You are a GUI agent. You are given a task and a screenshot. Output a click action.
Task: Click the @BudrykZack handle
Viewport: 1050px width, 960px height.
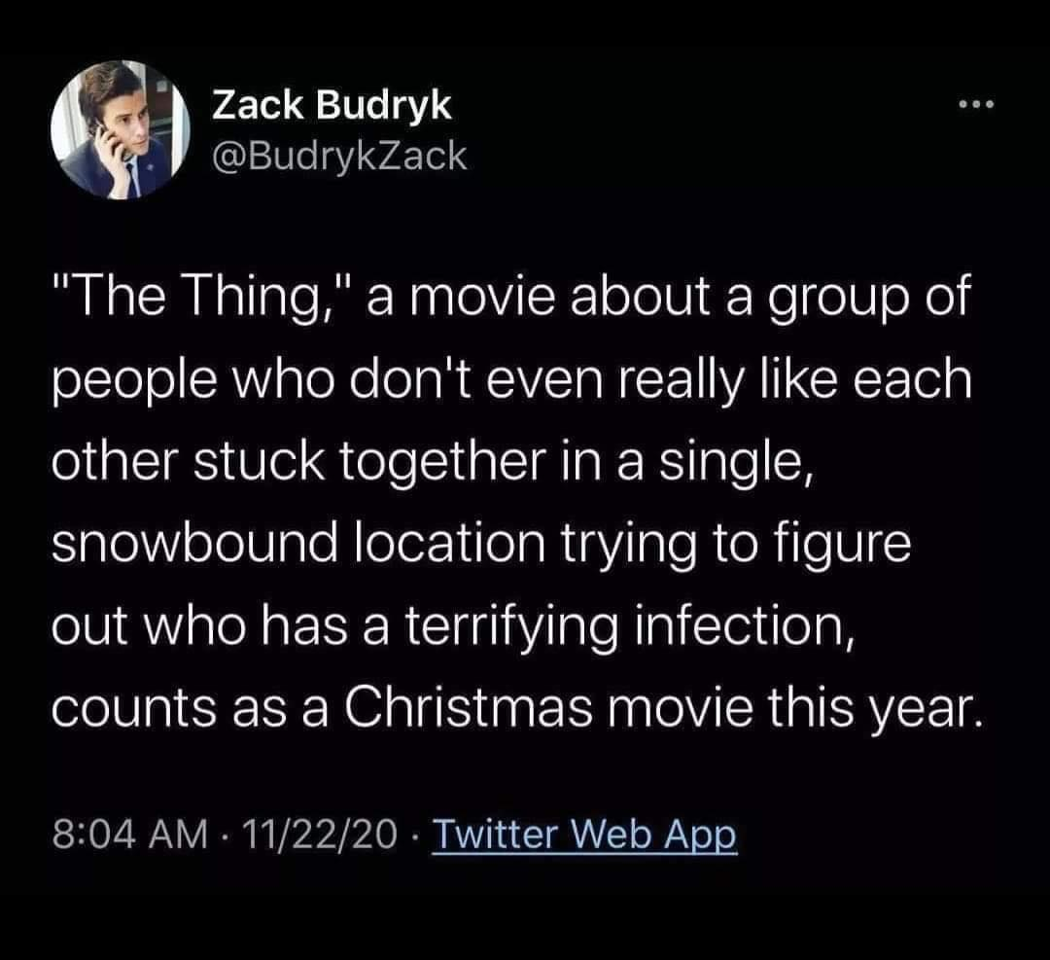click(339, 156)
